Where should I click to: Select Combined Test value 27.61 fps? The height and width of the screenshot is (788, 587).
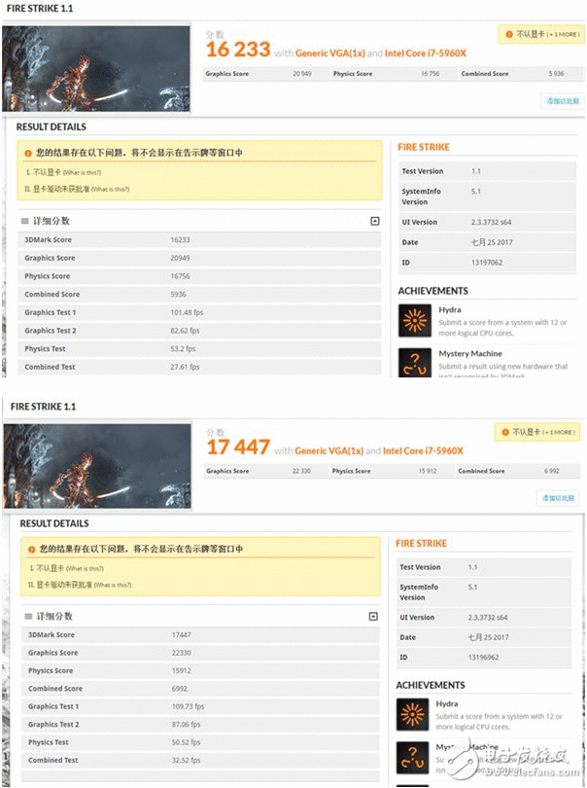[185, 367]
